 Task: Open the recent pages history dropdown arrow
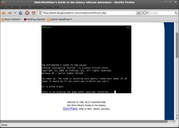click(15, 13)
